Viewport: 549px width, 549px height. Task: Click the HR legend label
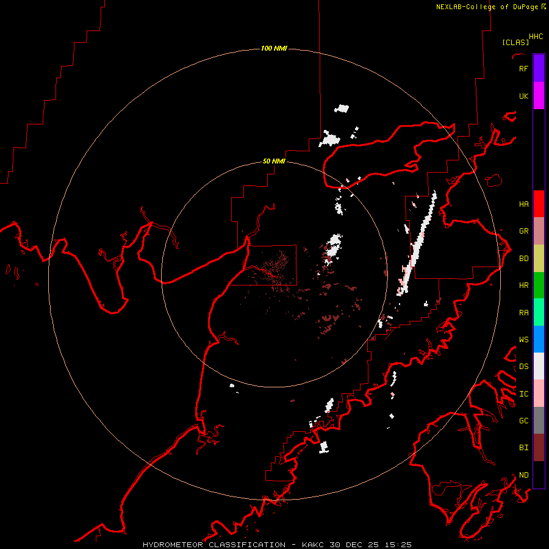coord(523,285)
